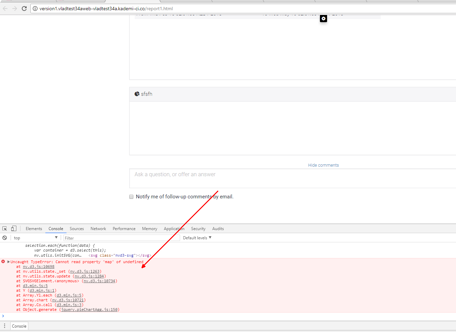Image resolution: width=456 pixels, height=332 pixels.
Task: Go forward with the browser forward arrow
Action: tap(15, 9)
